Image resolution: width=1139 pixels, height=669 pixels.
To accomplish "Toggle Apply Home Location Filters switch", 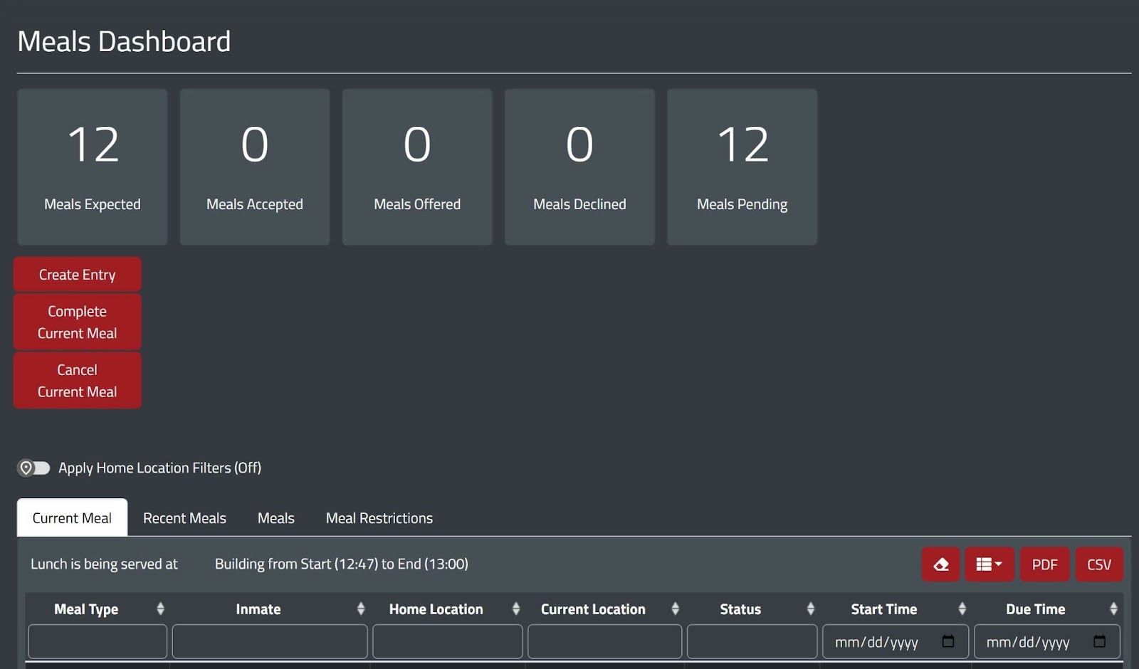I will pos(33,468).
